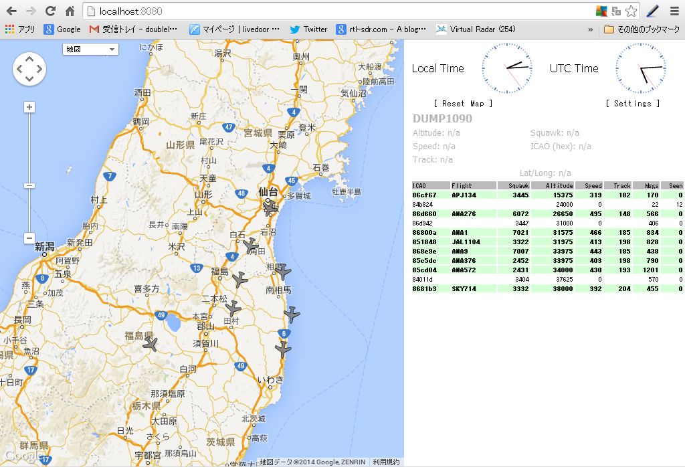This screenshot has width=685, height=467.
Task: Zoom out the map with minus button
Action: click(29, 238)
